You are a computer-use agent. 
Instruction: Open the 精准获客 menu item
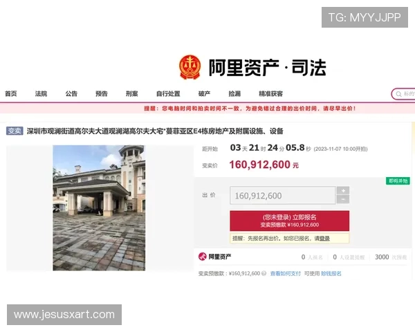tap(270, 94)
